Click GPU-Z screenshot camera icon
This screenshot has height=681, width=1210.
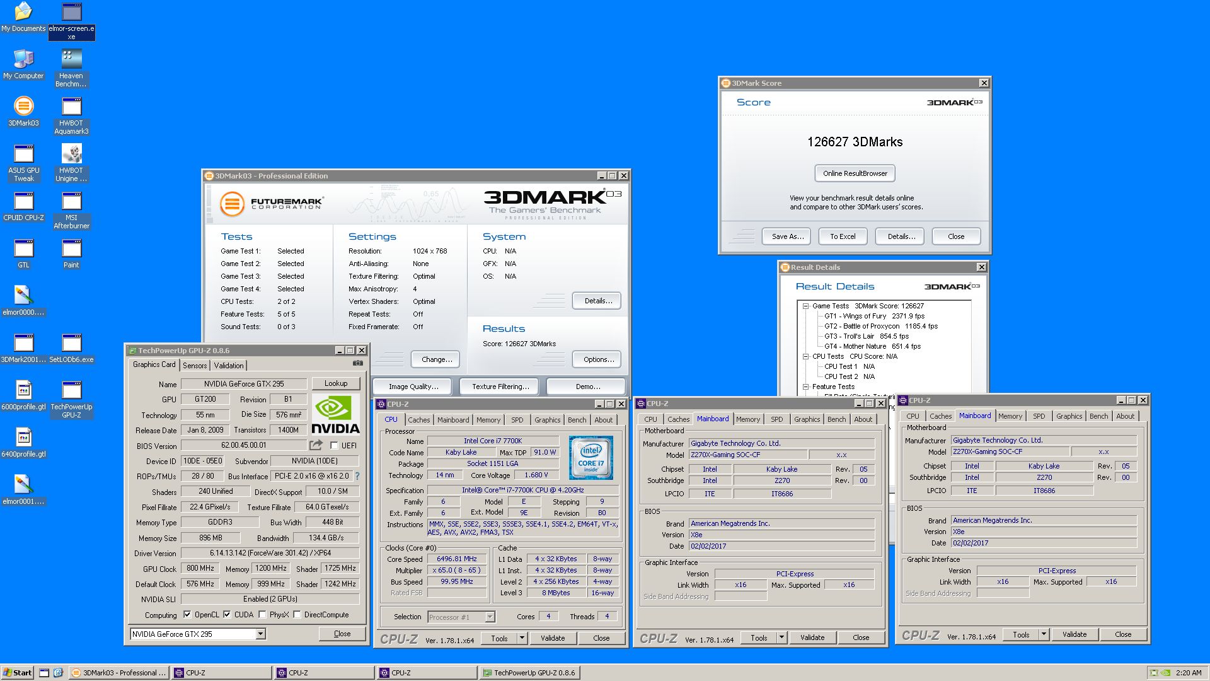point(357,363)
